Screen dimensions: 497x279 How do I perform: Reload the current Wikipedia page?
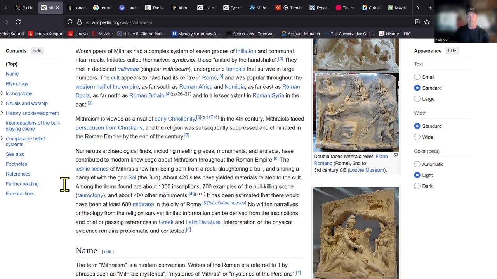pyautogui.click(x=18, y=22)
